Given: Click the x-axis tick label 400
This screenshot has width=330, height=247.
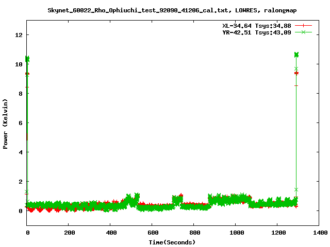Looking at the screenshot, I should pyautogui.click(x=111, y=233).
